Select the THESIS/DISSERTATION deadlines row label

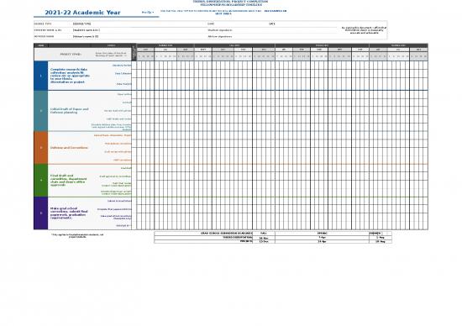coord(238,237)
